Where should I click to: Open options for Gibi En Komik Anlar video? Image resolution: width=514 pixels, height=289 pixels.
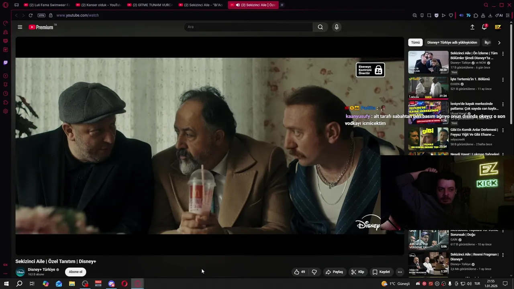tap(503, 130)
